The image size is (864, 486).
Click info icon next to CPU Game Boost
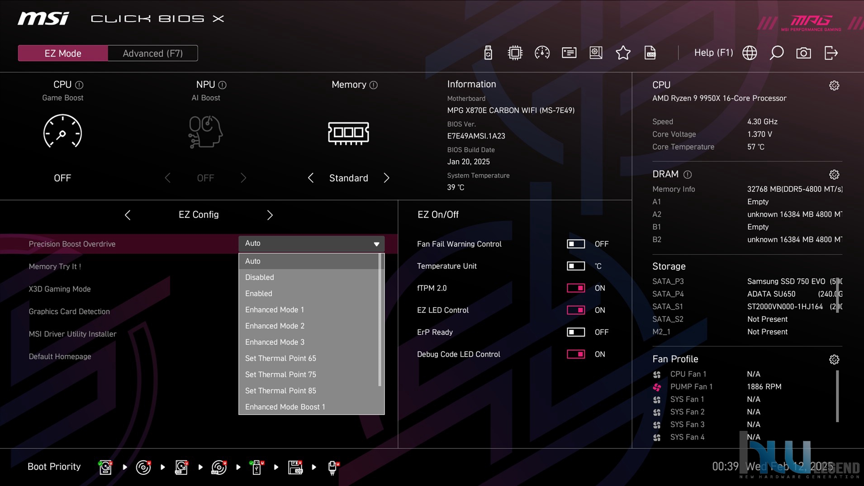pos(79,85)
